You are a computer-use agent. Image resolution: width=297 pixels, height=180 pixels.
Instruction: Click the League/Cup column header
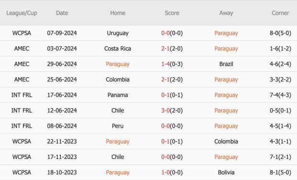(22, 13)
